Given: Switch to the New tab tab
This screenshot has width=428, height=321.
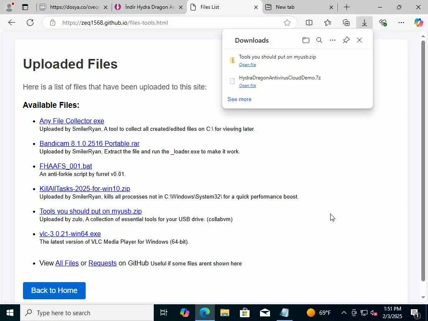Looking at the screenshot, I should click(x=299, y=7).
